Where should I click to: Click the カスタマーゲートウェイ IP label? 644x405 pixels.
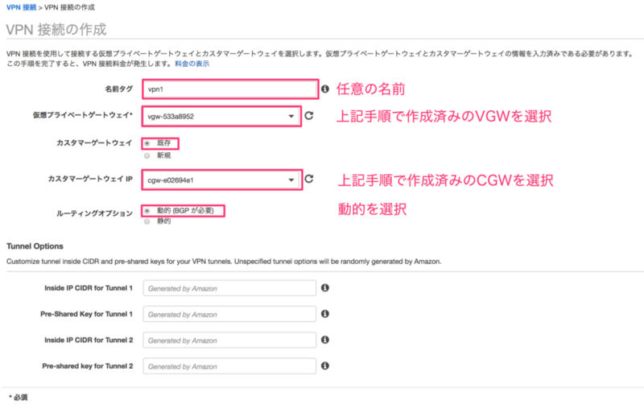(x=90, y=179)
